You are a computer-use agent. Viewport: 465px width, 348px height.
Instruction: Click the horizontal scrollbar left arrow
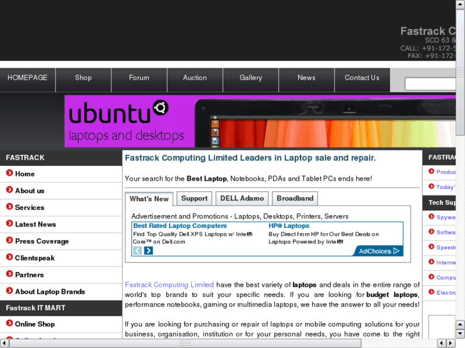[x=4, y=344]
